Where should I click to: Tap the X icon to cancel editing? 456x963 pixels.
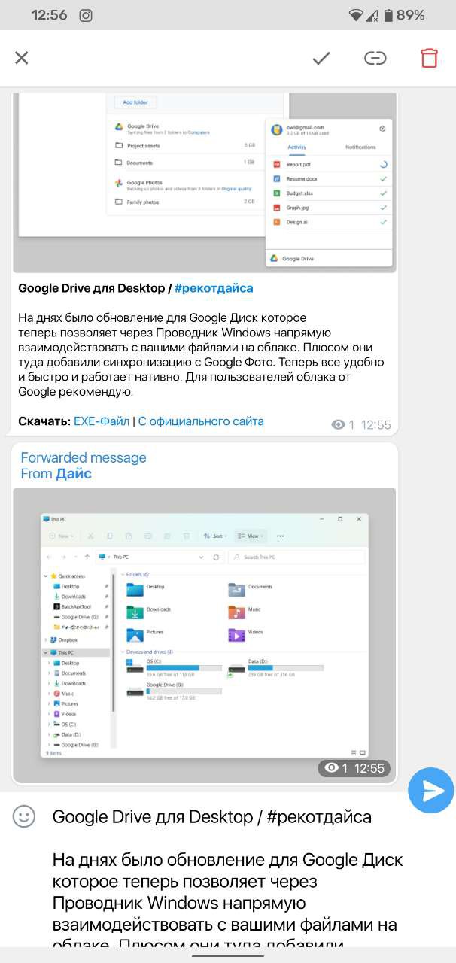pyautogui.click(x=21, y=58)
